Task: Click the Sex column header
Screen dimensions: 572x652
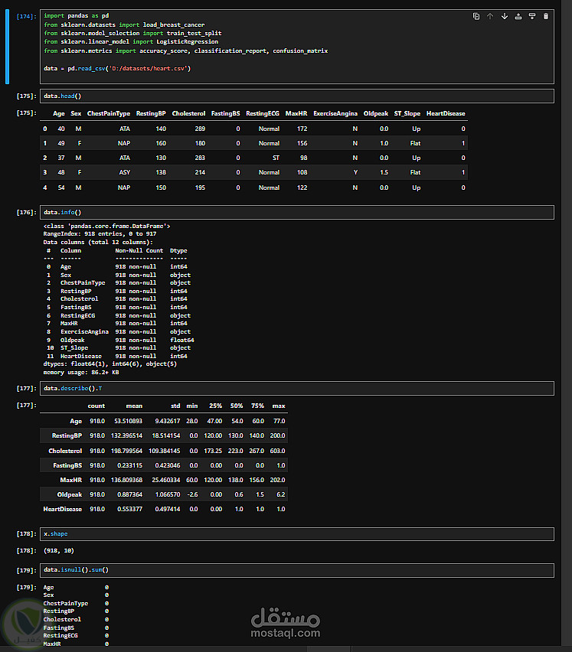Action: (x=76, y=113)
